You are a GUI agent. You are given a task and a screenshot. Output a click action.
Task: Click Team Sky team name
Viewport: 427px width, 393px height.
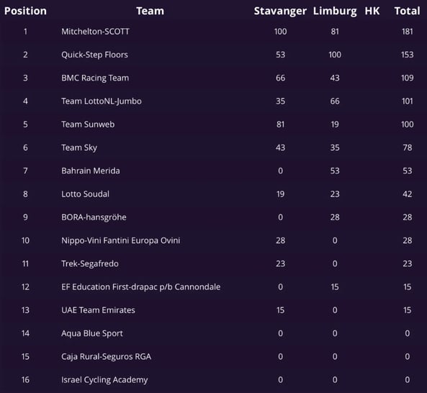(x=79, y=148)
